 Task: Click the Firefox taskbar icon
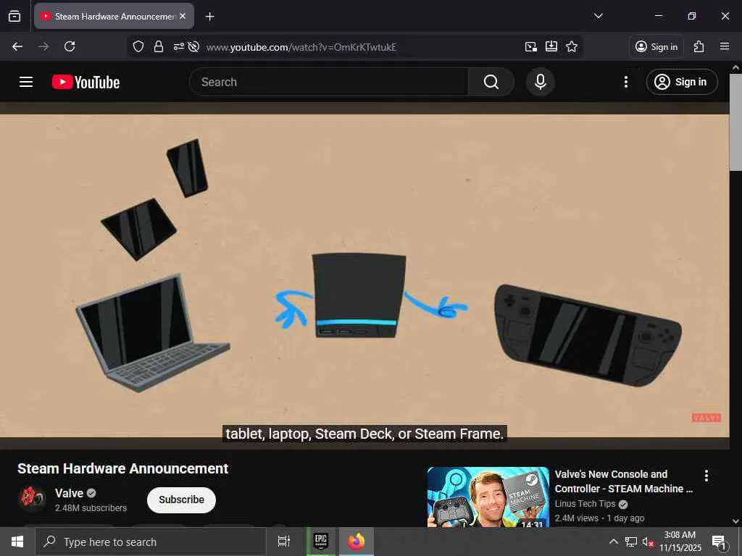357,542
